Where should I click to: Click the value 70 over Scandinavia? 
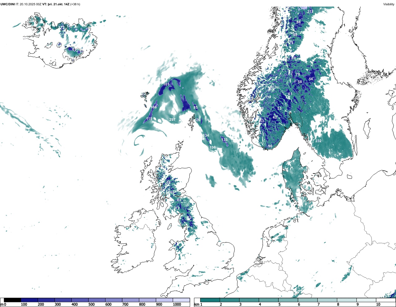click(298, 75)
